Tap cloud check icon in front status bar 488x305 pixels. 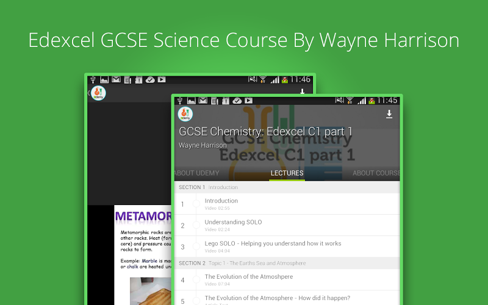(x=237, y=101)
